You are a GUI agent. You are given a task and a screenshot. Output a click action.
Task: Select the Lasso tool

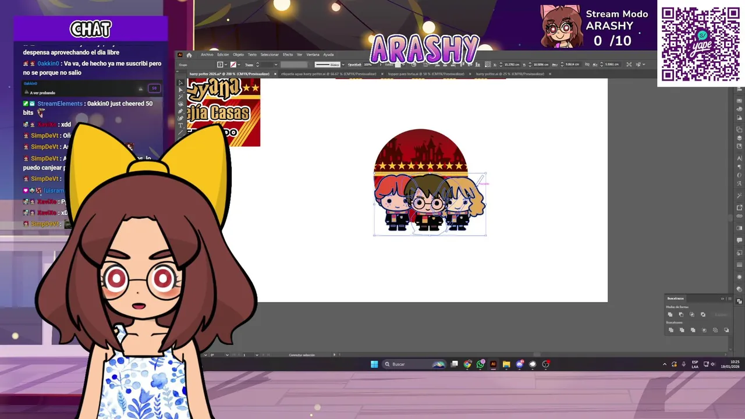pyautogui.click(x=181, y=104)
